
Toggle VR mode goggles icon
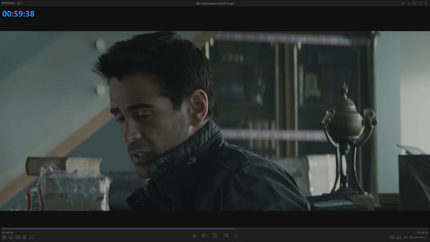coord(18,237)
